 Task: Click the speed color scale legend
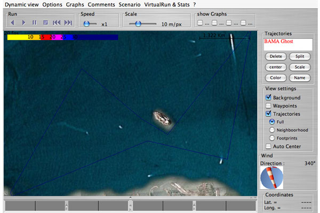[62, 37]
